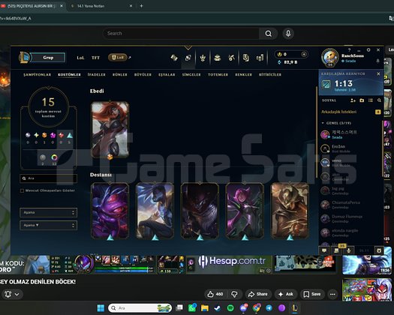Filter by Mythic skin gem icon
The width and height of the screenshot is (394, 315).
pyautogui.click(x=53, y=136)
